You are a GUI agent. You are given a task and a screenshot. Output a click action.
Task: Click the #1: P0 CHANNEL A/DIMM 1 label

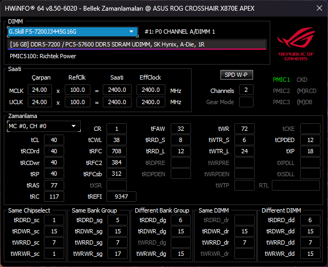click(180, 32)
